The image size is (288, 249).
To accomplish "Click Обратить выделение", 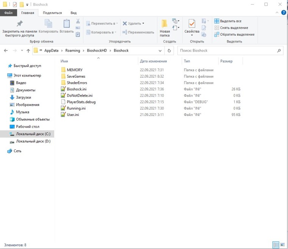I will click(234, 34).
